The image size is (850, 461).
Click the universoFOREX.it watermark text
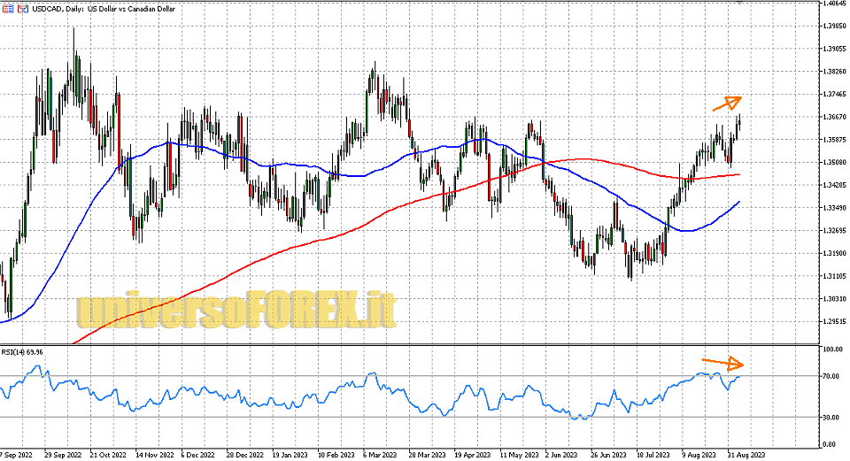click(x=236, y=310)
